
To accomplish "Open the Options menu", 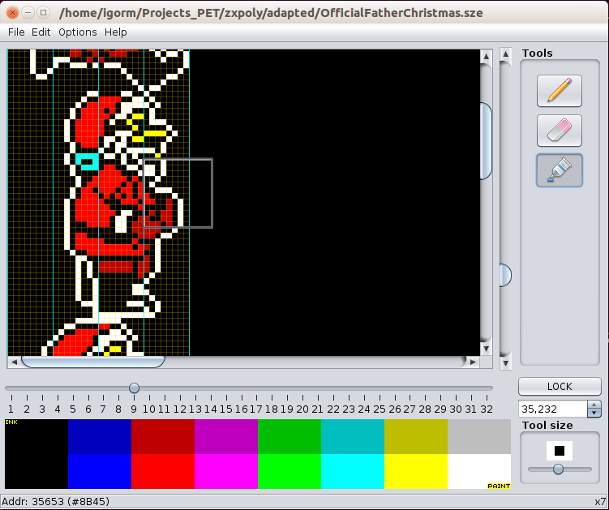I will click(x=78, y=32).
